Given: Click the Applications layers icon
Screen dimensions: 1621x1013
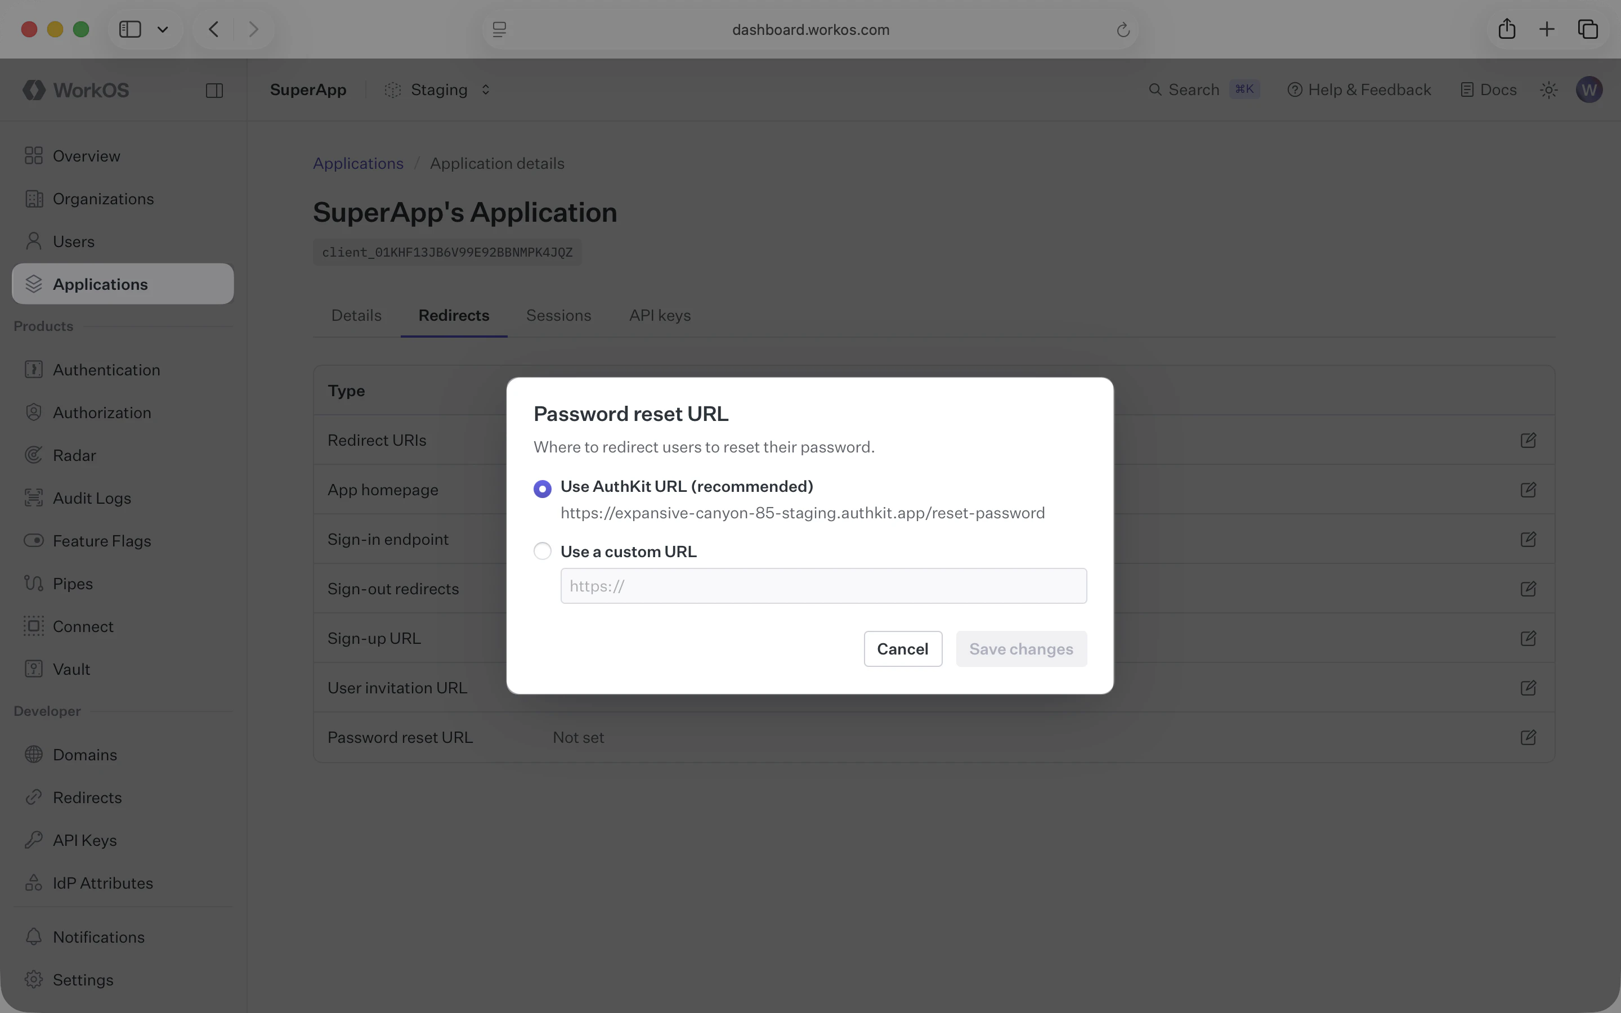Looking at the screenshot, I should pos(34,284).
